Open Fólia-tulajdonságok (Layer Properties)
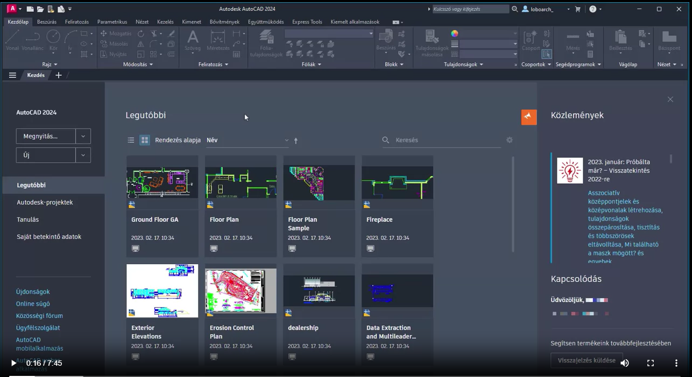692x377 pixels. 267,43
